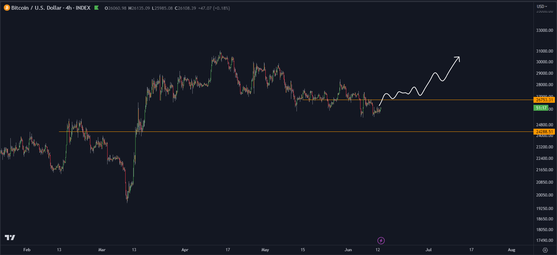Click the Apr date label on time axis
Image resolution: width=557 pixels, height=255 pixels.
click(185, 250)
